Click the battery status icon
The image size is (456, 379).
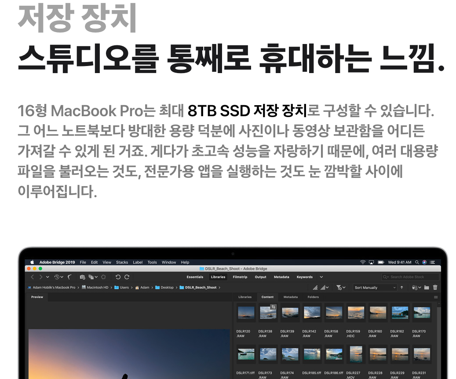381,262
